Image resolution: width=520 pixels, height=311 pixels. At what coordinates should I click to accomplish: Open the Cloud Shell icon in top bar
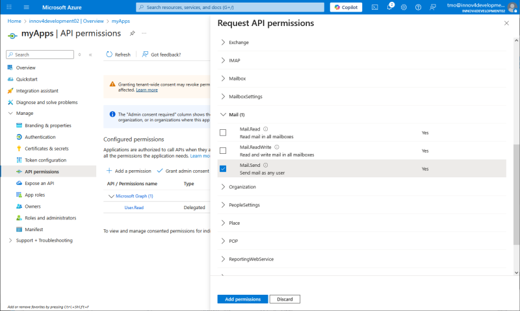[x=375, y=7]
